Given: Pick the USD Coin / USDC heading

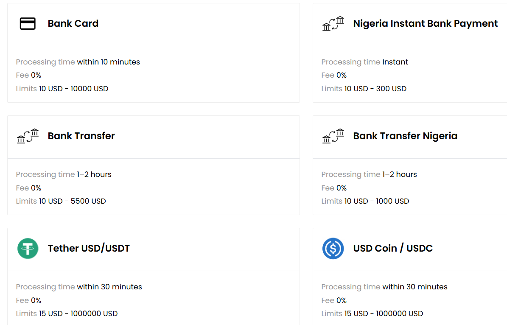Looking at the screenshot, I should pyautogui.click(x=393, y=249).
